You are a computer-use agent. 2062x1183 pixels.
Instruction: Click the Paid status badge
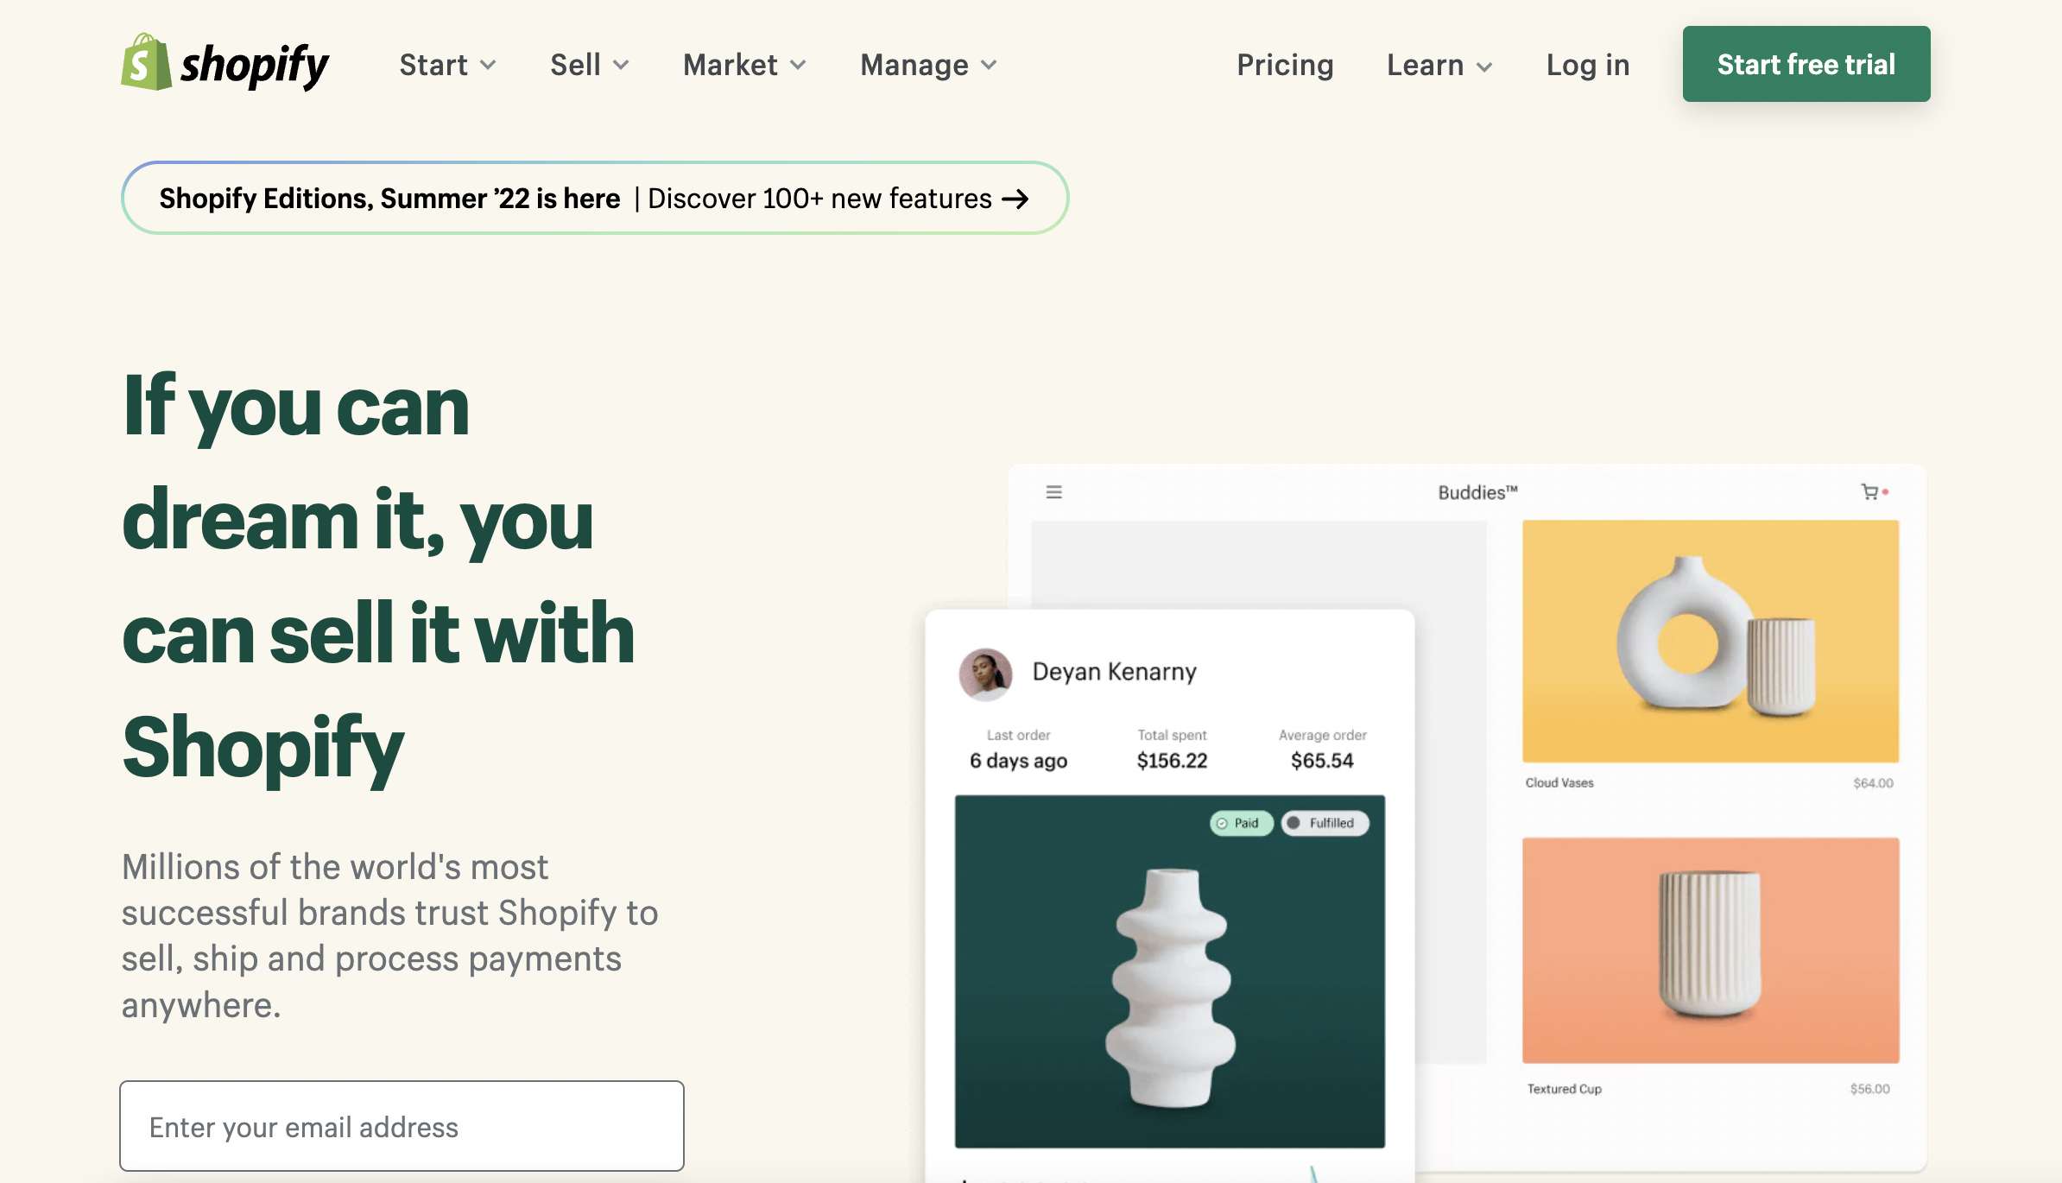pos(1241,823)
